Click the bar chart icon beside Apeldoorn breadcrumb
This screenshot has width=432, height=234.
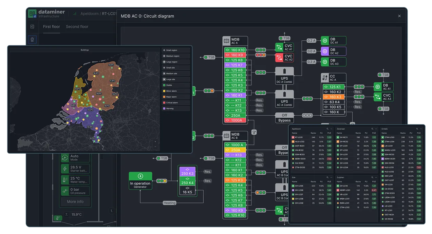[x=75, y=14]
